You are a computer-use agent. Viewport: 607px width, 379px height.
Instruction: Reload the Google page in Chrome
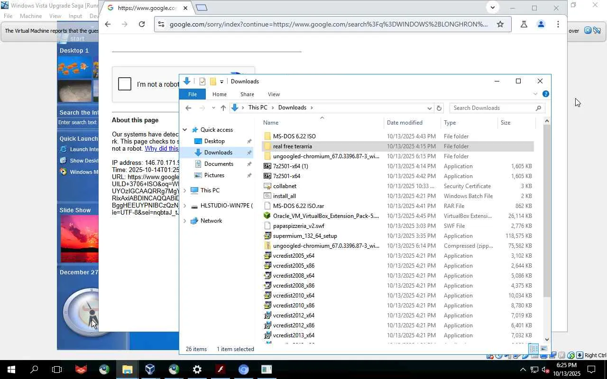click(141, 24)
